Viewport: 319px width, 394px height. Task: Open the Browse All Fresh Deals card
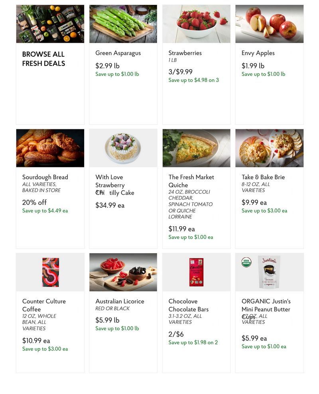pos(50,64)
